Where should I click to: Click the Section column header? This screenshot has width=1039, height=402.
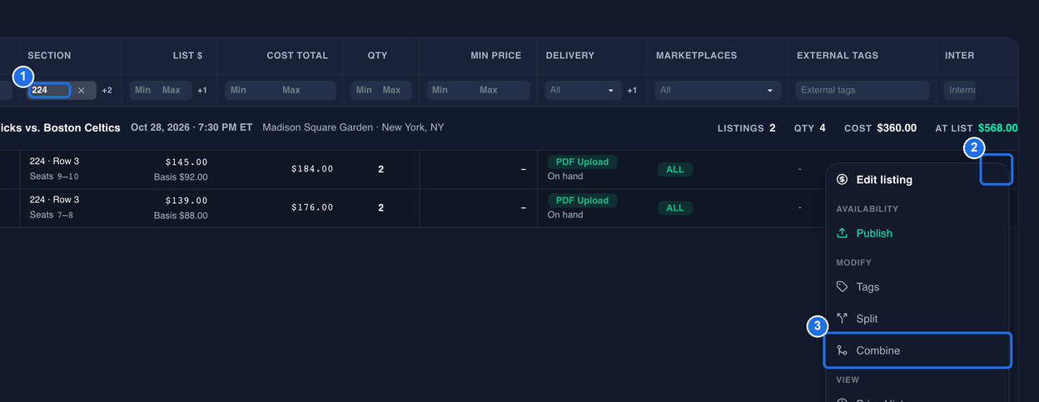(50, 56)
